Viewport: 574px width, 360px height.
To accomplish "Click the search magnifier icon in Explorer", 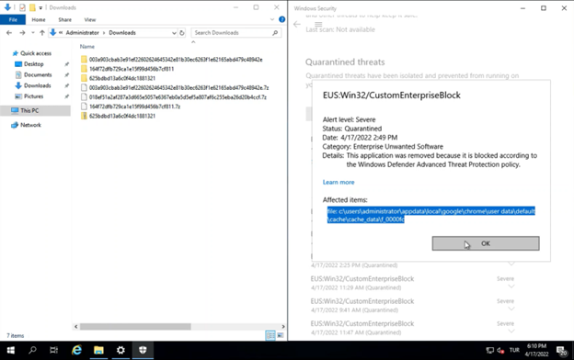I will [x=275, y=33].
